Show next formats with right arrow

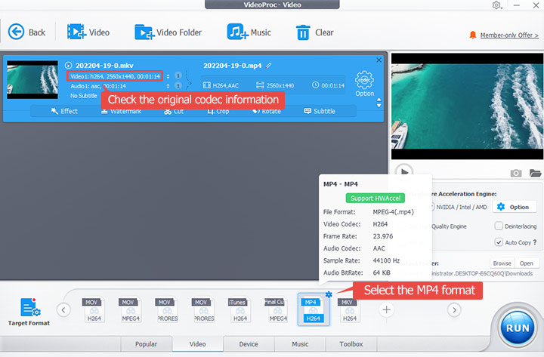coord(454,310)
